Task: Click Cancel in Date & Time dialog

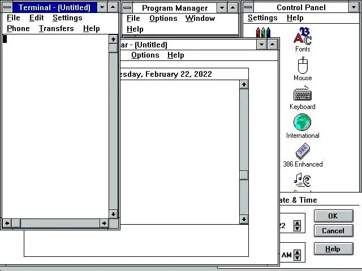Action: [333, 231]
